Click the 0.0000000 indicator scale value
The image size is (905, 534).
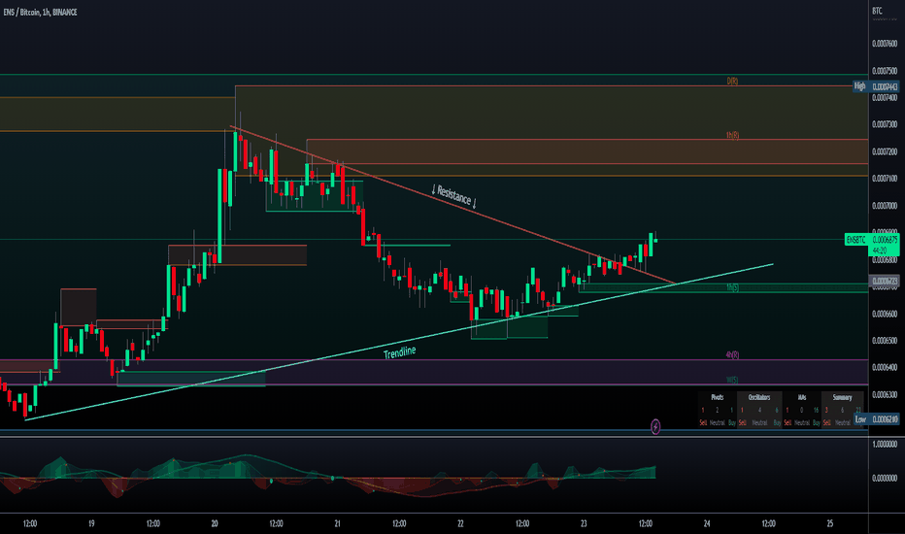click(885, 478)
